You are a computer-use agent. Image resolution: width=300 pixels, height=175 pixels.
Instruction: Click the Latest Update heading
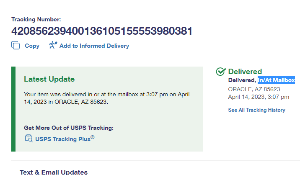49,79
